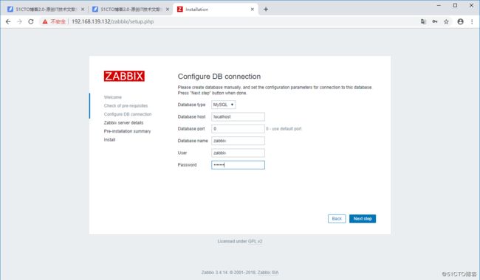Click the Database type label
The image size is (480, 280).
192,105
